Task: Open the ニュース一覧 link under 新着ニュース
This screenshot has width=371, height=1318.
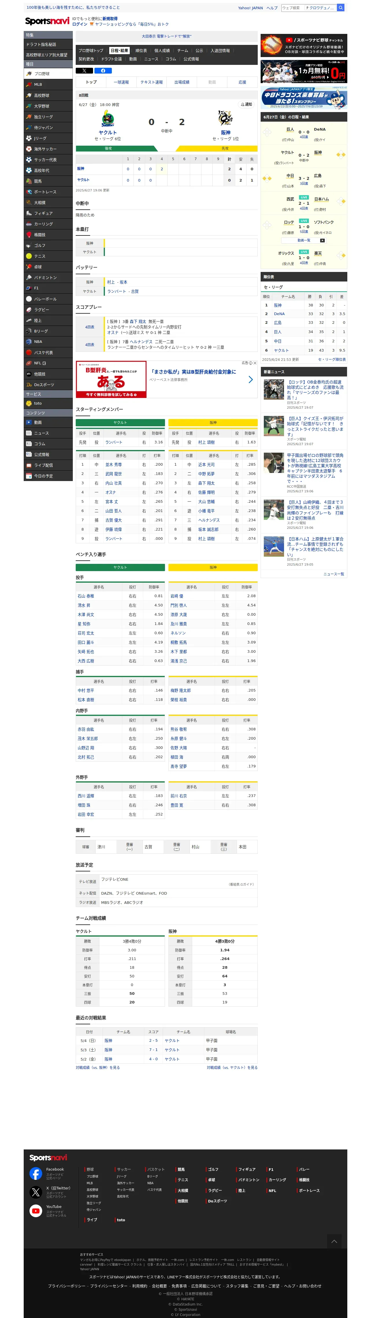Action: click(334, 574)
